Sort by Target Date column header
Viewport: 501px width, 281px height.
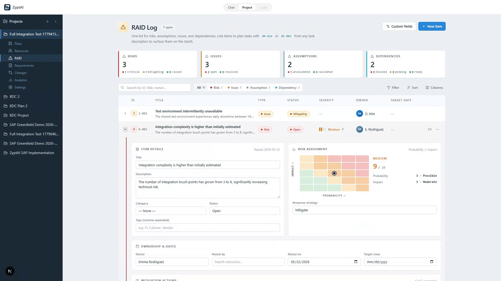401,100
